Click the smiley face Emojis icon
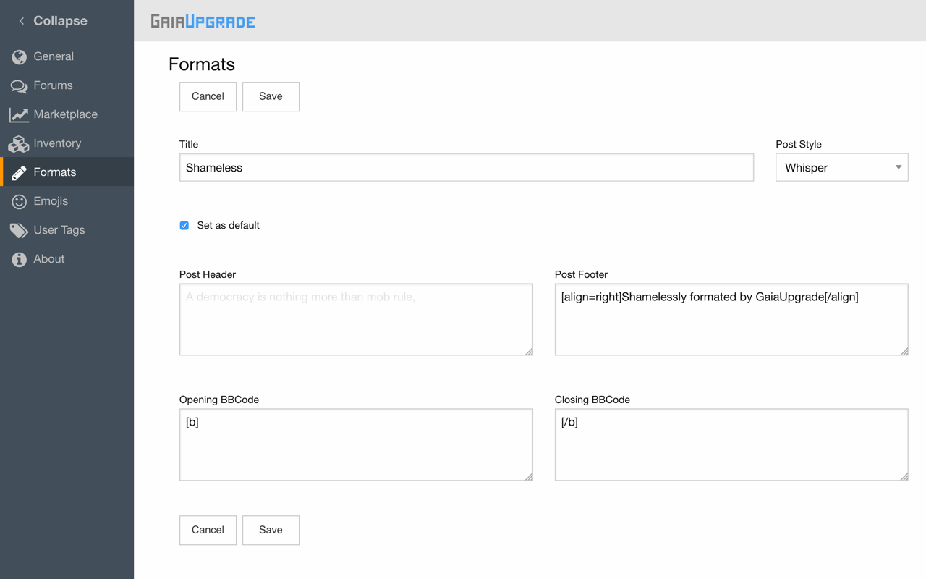Image resolution: width=926 pixels, height=579 pixels. point(19,201)
